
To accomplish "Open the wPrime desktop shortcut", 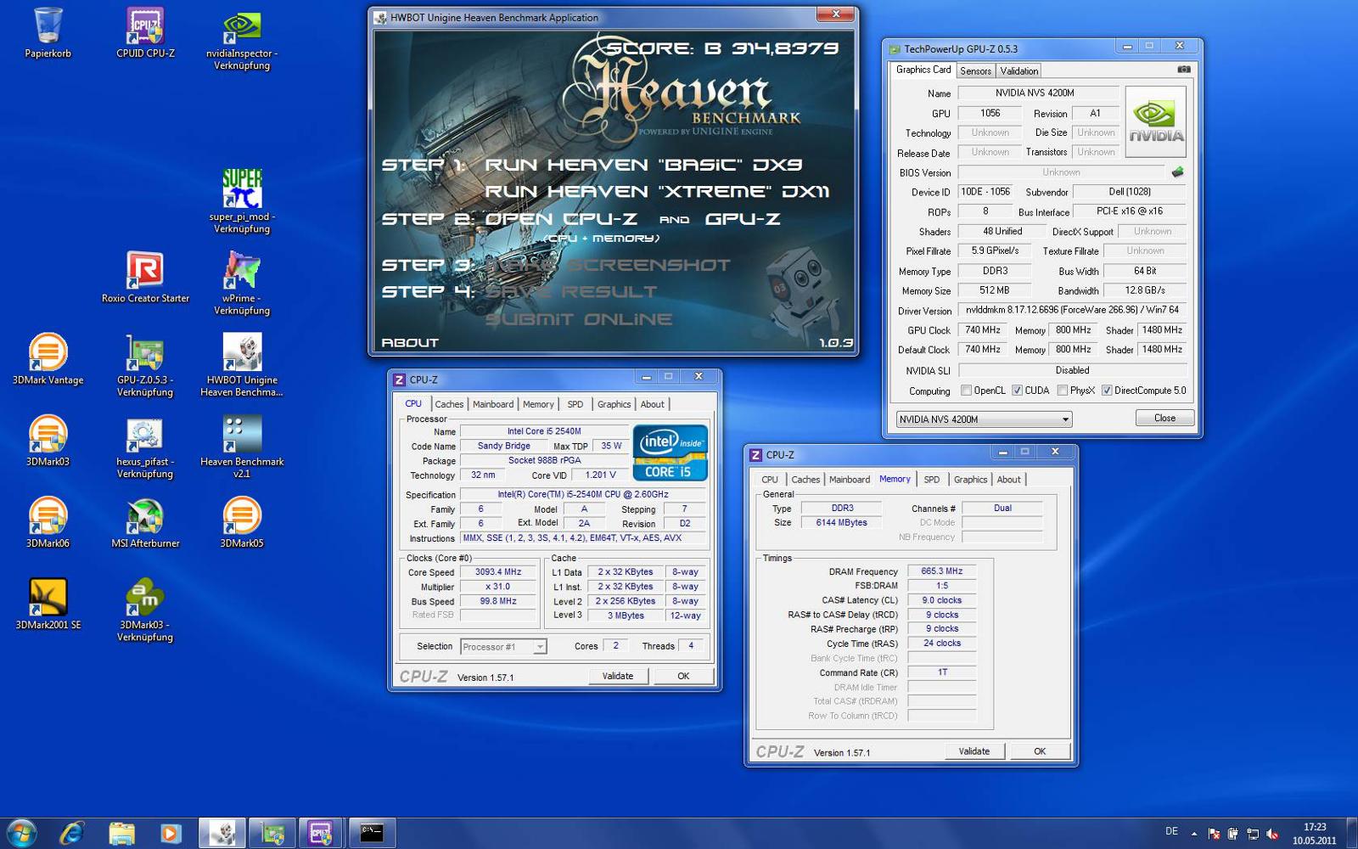I will click(x=242, y=284).
